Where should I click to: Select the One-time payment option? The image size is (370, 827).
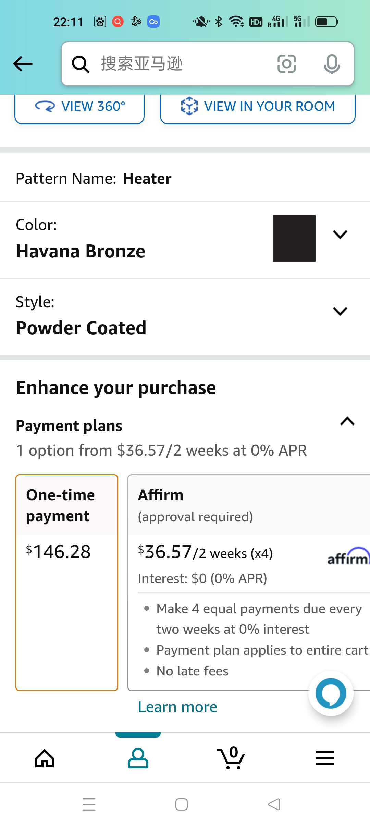pyautogui.click(x=67, y=582)
